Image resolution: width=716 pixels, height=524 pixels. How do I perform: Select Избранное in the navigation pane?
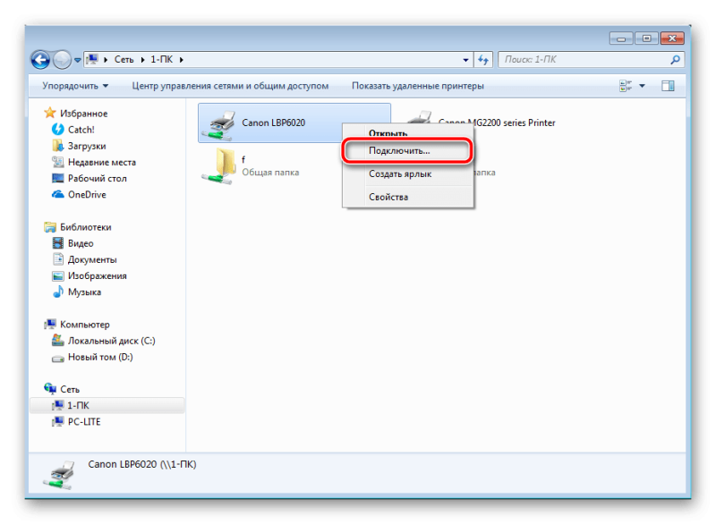tap(83, 113)
